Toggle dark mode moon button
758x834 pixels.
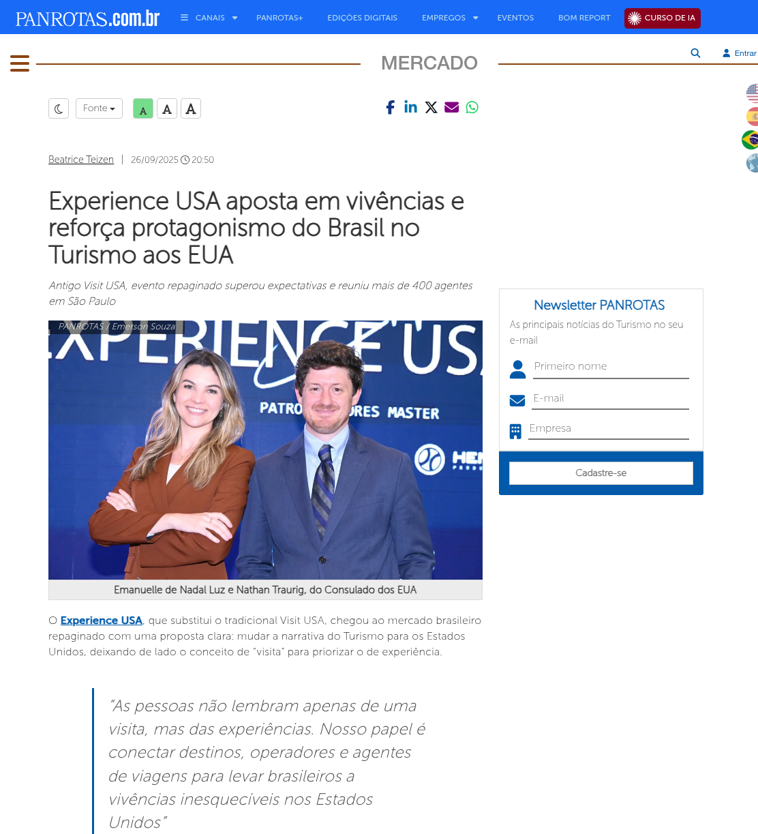59,108
